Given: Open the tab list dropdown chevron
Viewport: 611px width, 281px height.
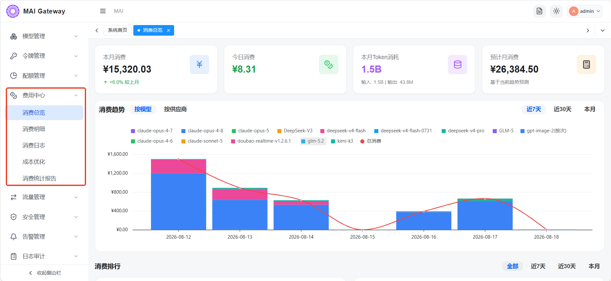Looking at the screenshot, I should point(603,31).
